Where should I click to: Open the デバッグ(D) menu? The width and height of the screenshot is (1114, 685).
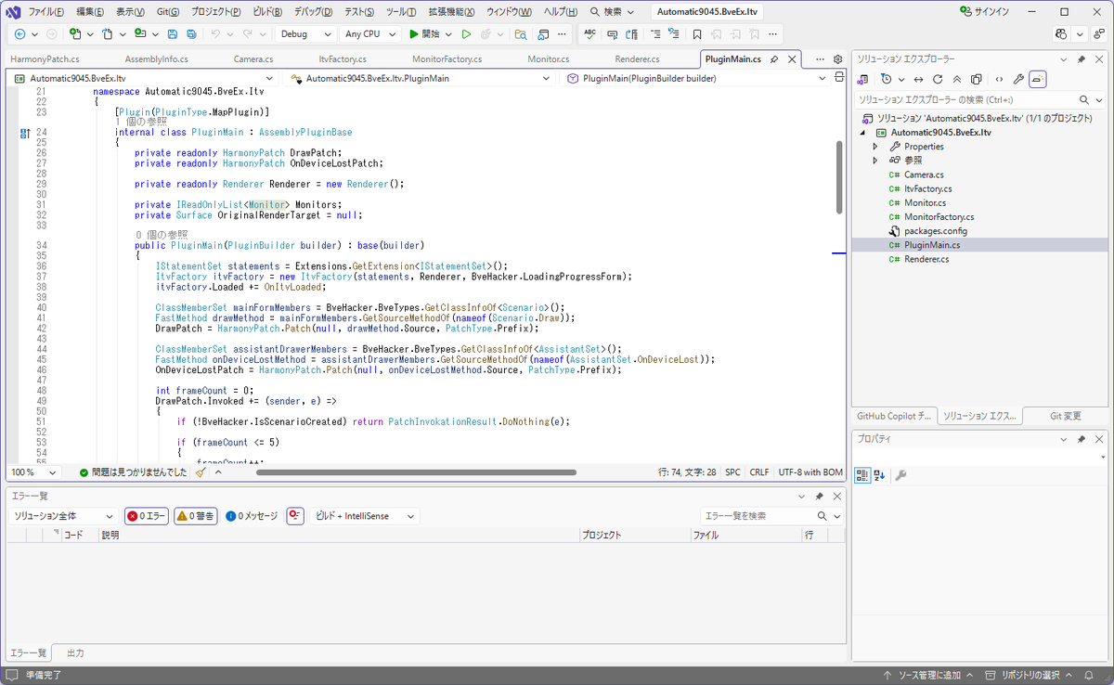click(x=312, y=12)
